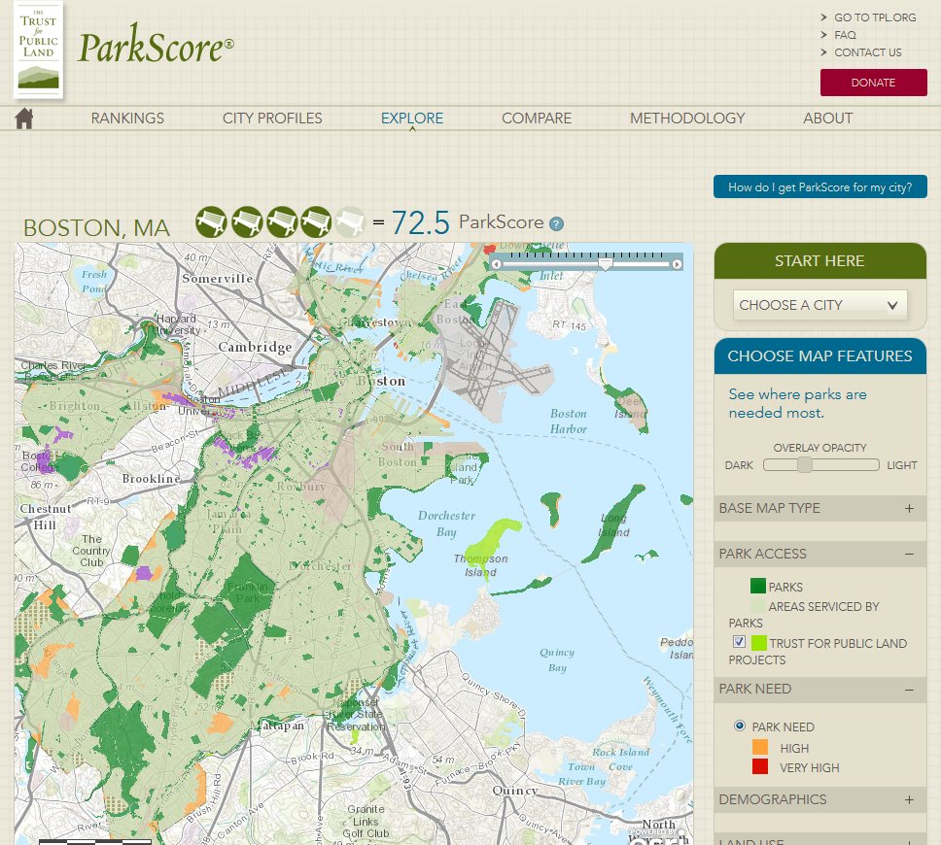Select the Park Need radio button

click(740, 726)
